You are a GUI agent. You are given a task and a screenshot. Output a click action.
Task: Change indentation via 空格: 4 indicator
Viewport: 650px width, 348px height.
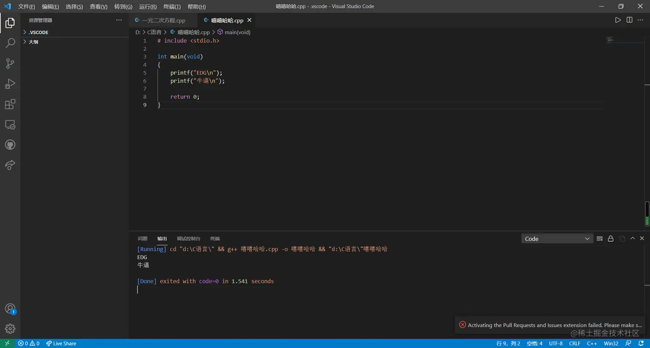535,343
